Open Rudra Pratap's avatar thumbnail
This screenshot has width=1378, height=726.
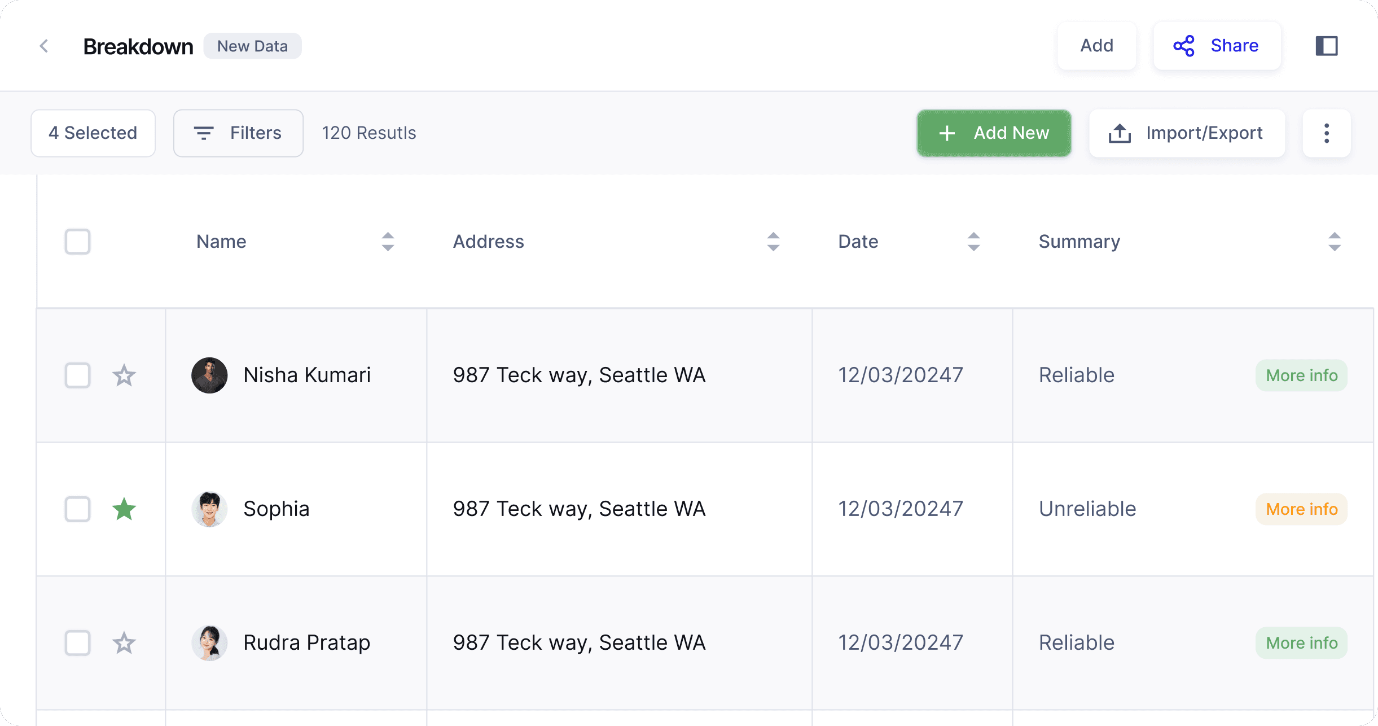click(x=209, y=643)
